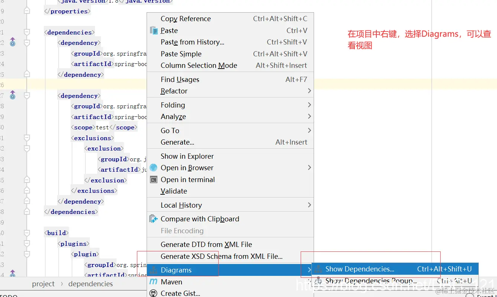This screenshot has height=297, width=497.
Task: Select Generate DTD from XML File
Action: (230, 244)
